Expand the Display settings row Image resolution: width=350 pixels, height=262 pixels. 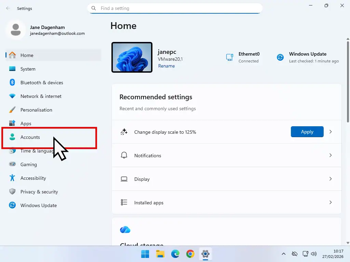click(226, 179)
